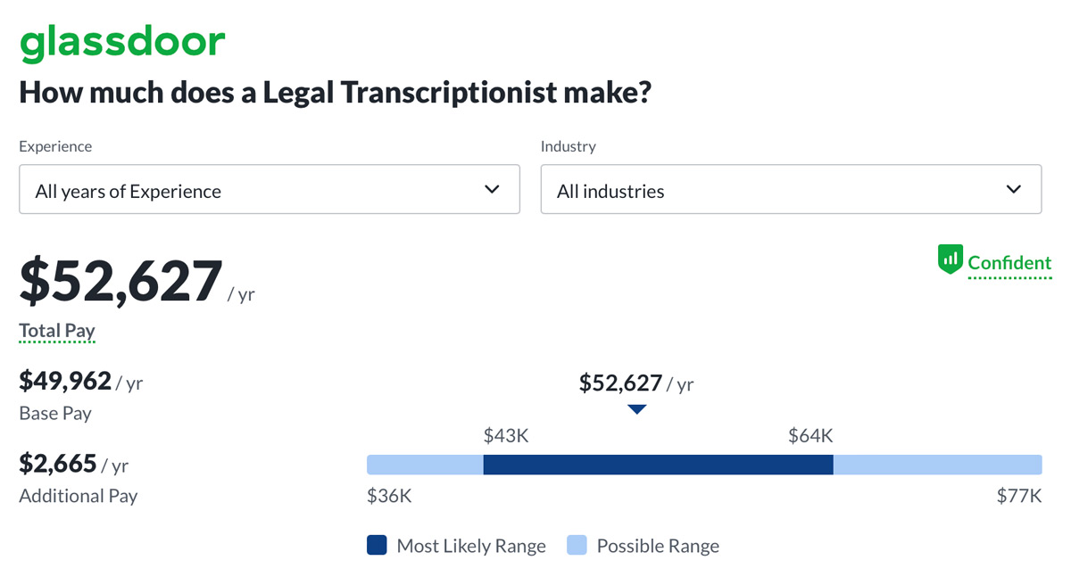The image size is (1071, 585).
Task: Click the Glassdoor logo
Action: click(x=121, y=40)
